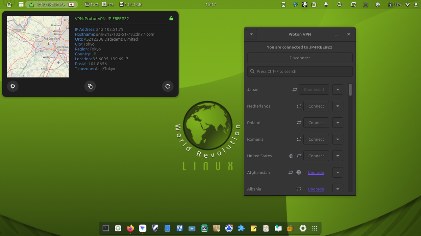Expand the Poland server list
The width and height of the screenshot is (421, 236).
click(x=338, y=123)
